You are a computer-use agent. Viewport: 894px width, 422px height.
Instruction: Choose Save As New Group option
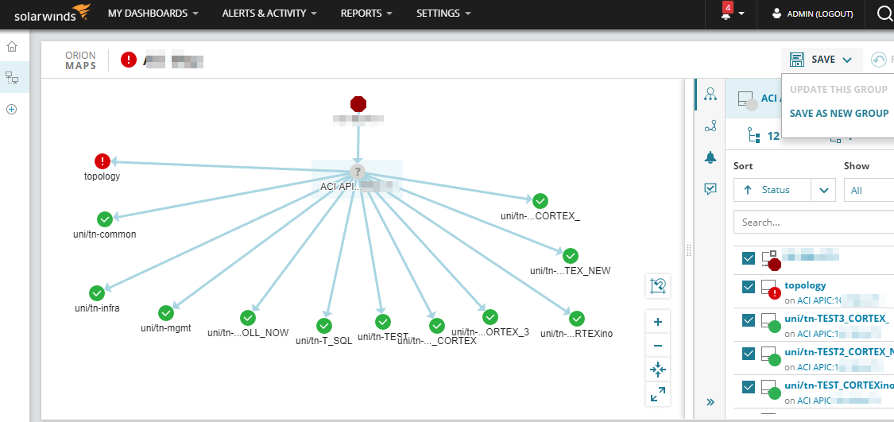tap(838, 113)
